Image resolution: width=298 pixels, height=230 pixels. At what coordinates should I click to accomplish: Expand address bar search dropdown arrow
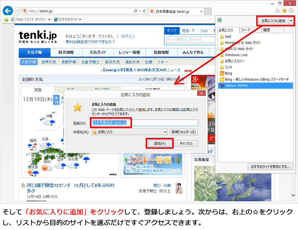coord(140,11)
